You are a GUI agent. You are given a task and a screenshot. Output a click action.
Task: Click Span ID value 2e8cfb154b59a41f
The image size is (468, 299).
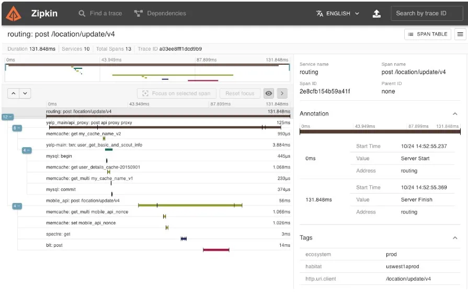point(325,91)
